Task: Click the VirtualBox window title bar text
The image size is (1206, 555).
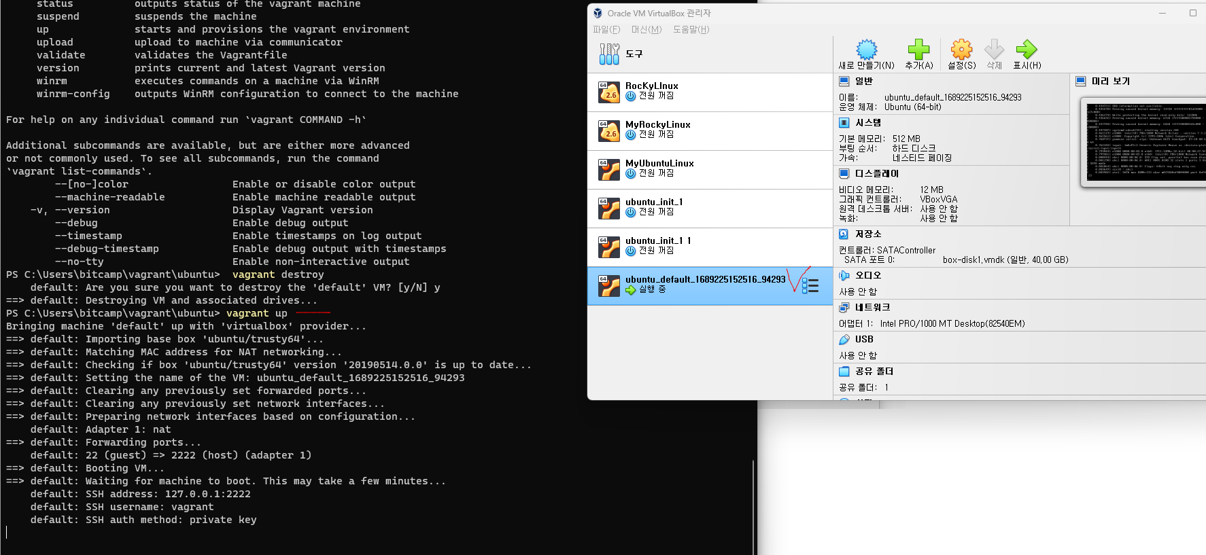Action: click(x=659, y=13)
